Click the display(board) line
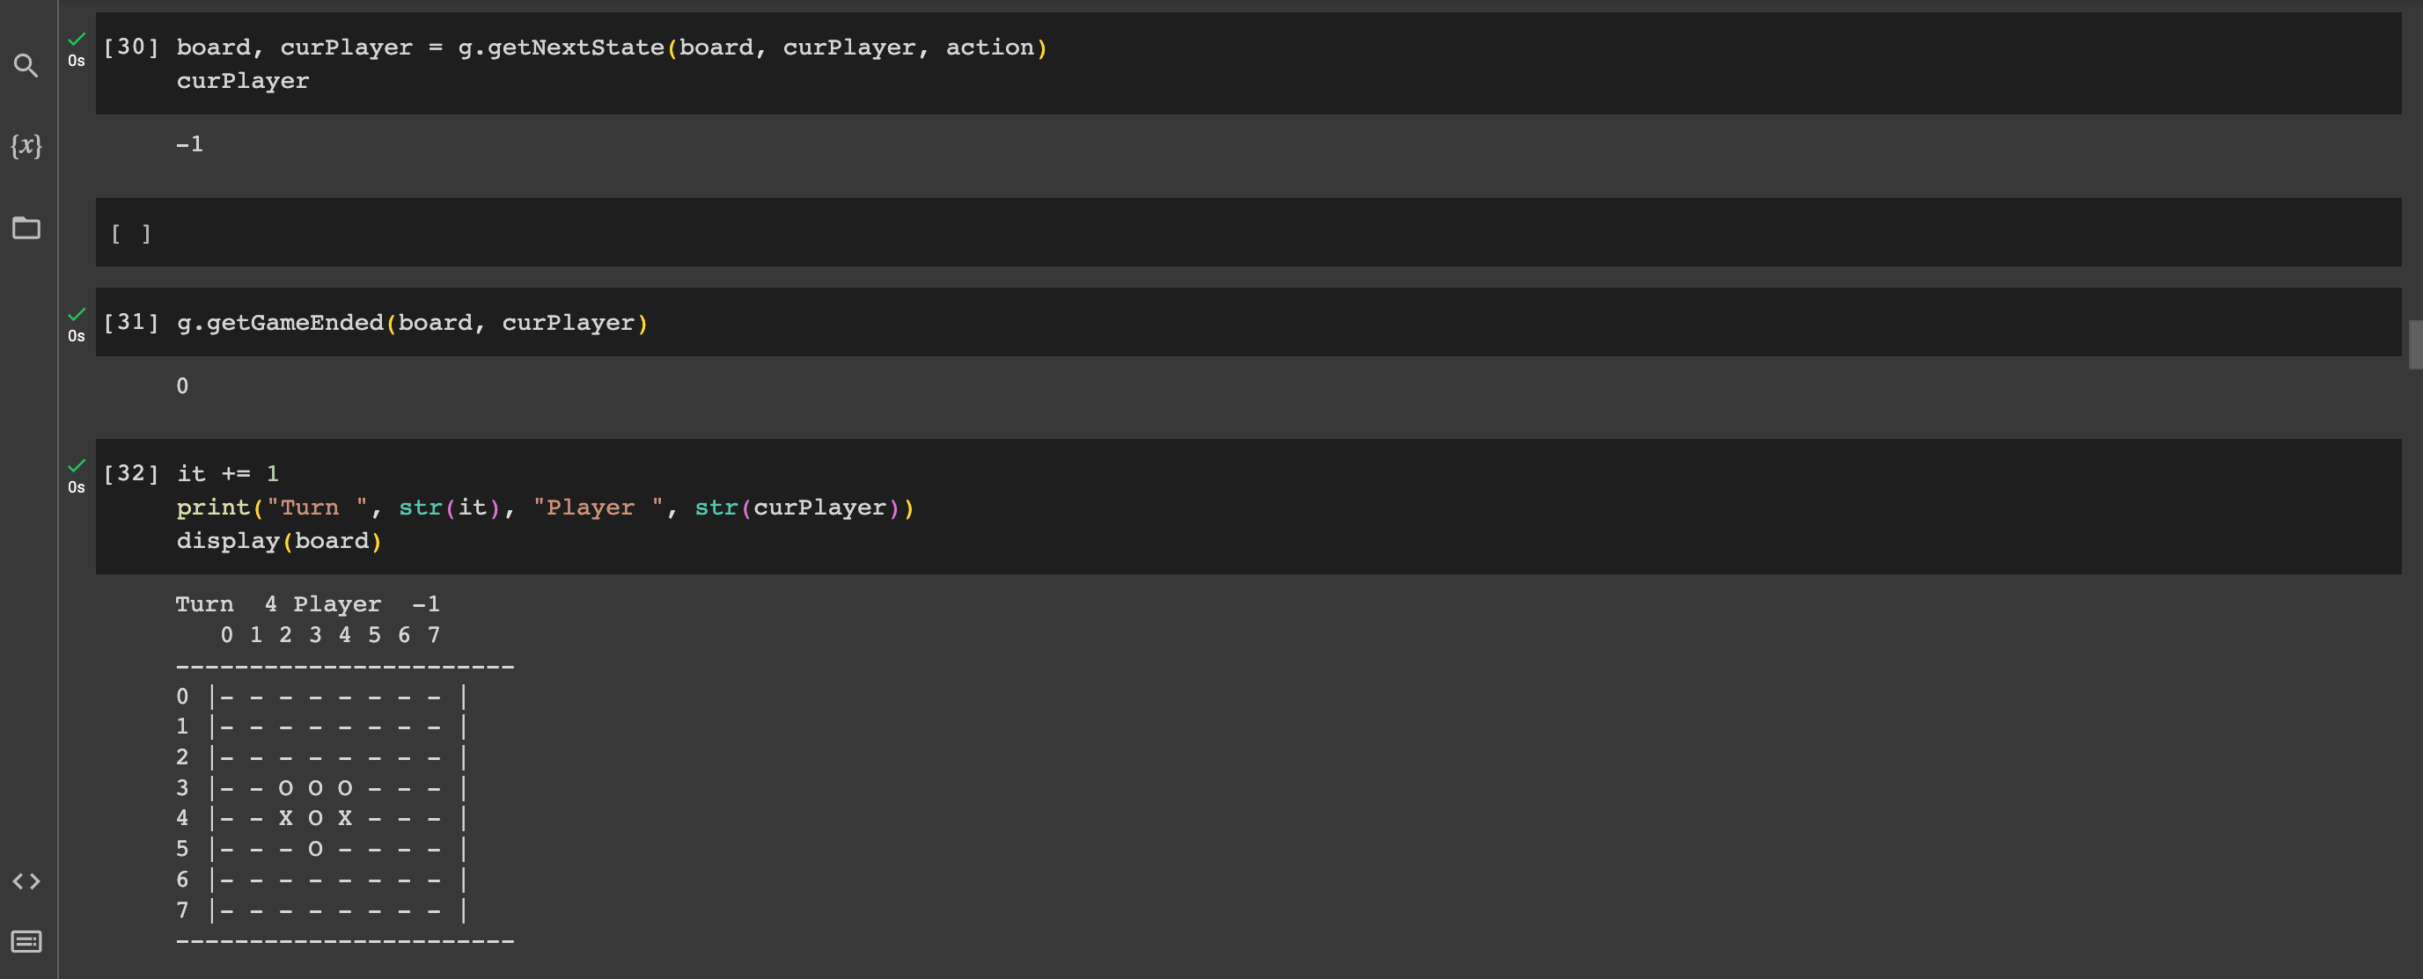Image resolution: width=2423 pixels, height=979 pixels. pos(278,541)
